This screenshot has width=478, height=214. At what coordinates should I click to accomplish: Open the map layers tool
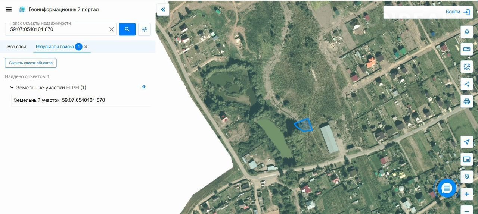click(x=467, y=32)
